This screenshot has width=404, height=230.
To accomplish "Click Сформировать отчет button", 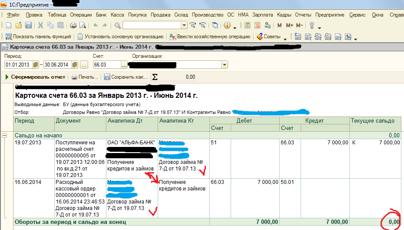I will point(35,77).
